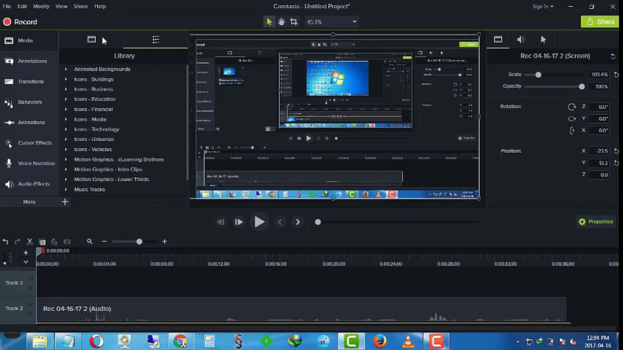Zoom out the timeline with minus

coord(104,242)
